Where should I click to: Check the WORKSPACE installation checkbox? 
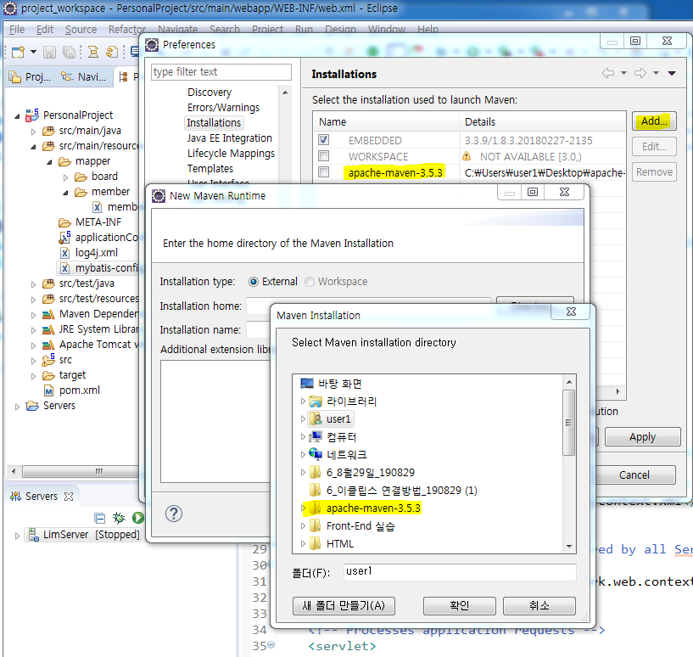point(323,155)
